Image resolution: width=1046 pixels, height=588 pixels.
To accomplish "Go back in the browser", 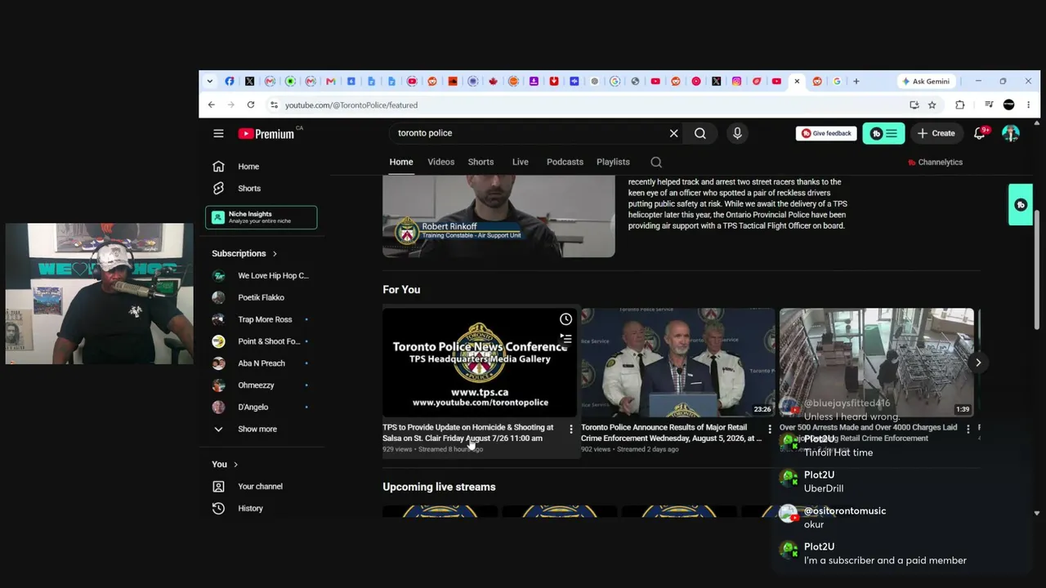I will (211, 105).
